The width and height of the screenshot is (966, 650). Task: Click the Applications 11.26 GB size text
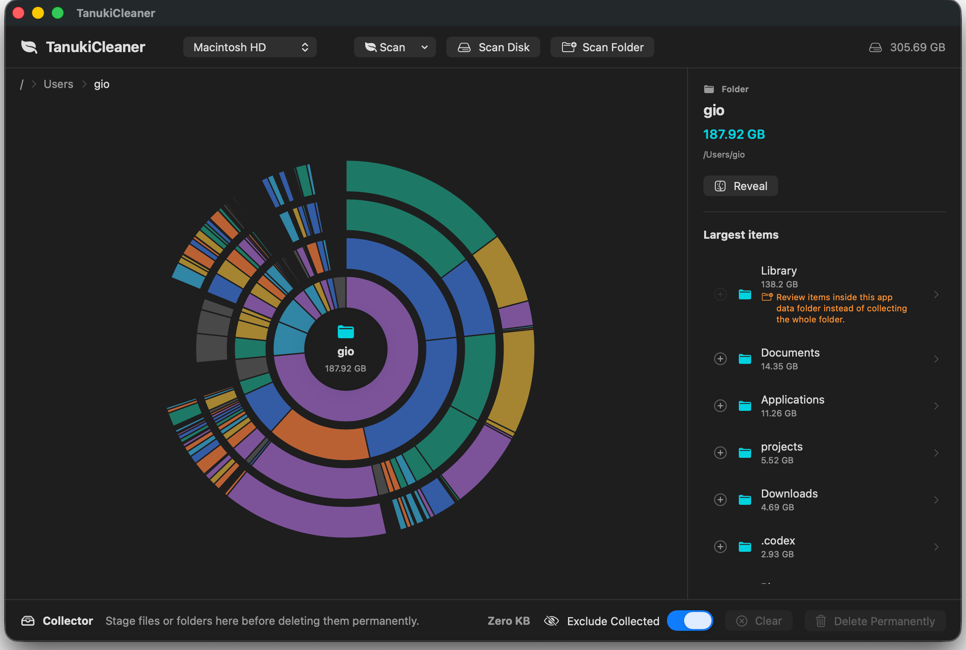[779, 413]
